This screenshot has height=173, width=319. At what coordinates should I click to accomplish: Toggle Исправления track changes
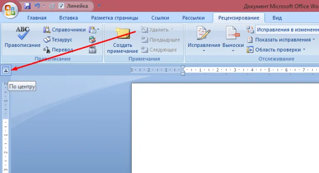tap(204, 36)
